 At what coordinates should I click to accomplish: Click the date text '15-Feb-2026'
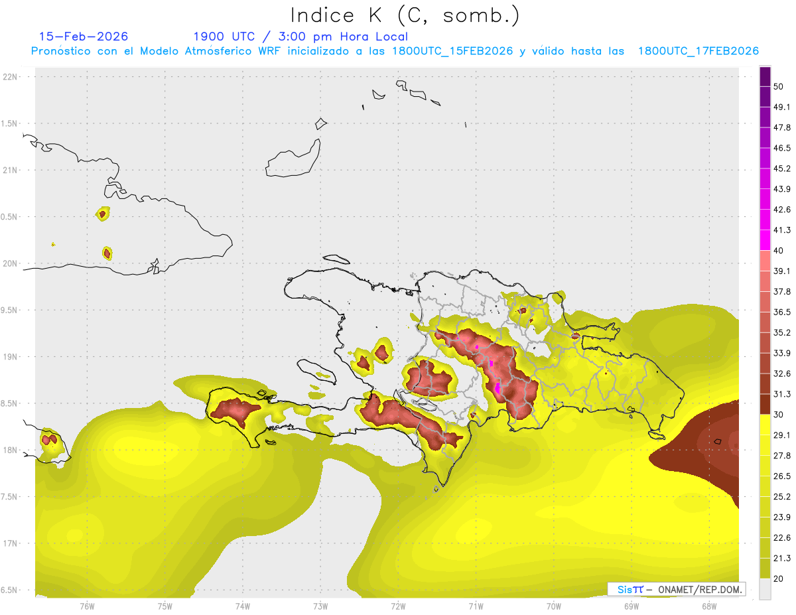(x=84, y=36)
